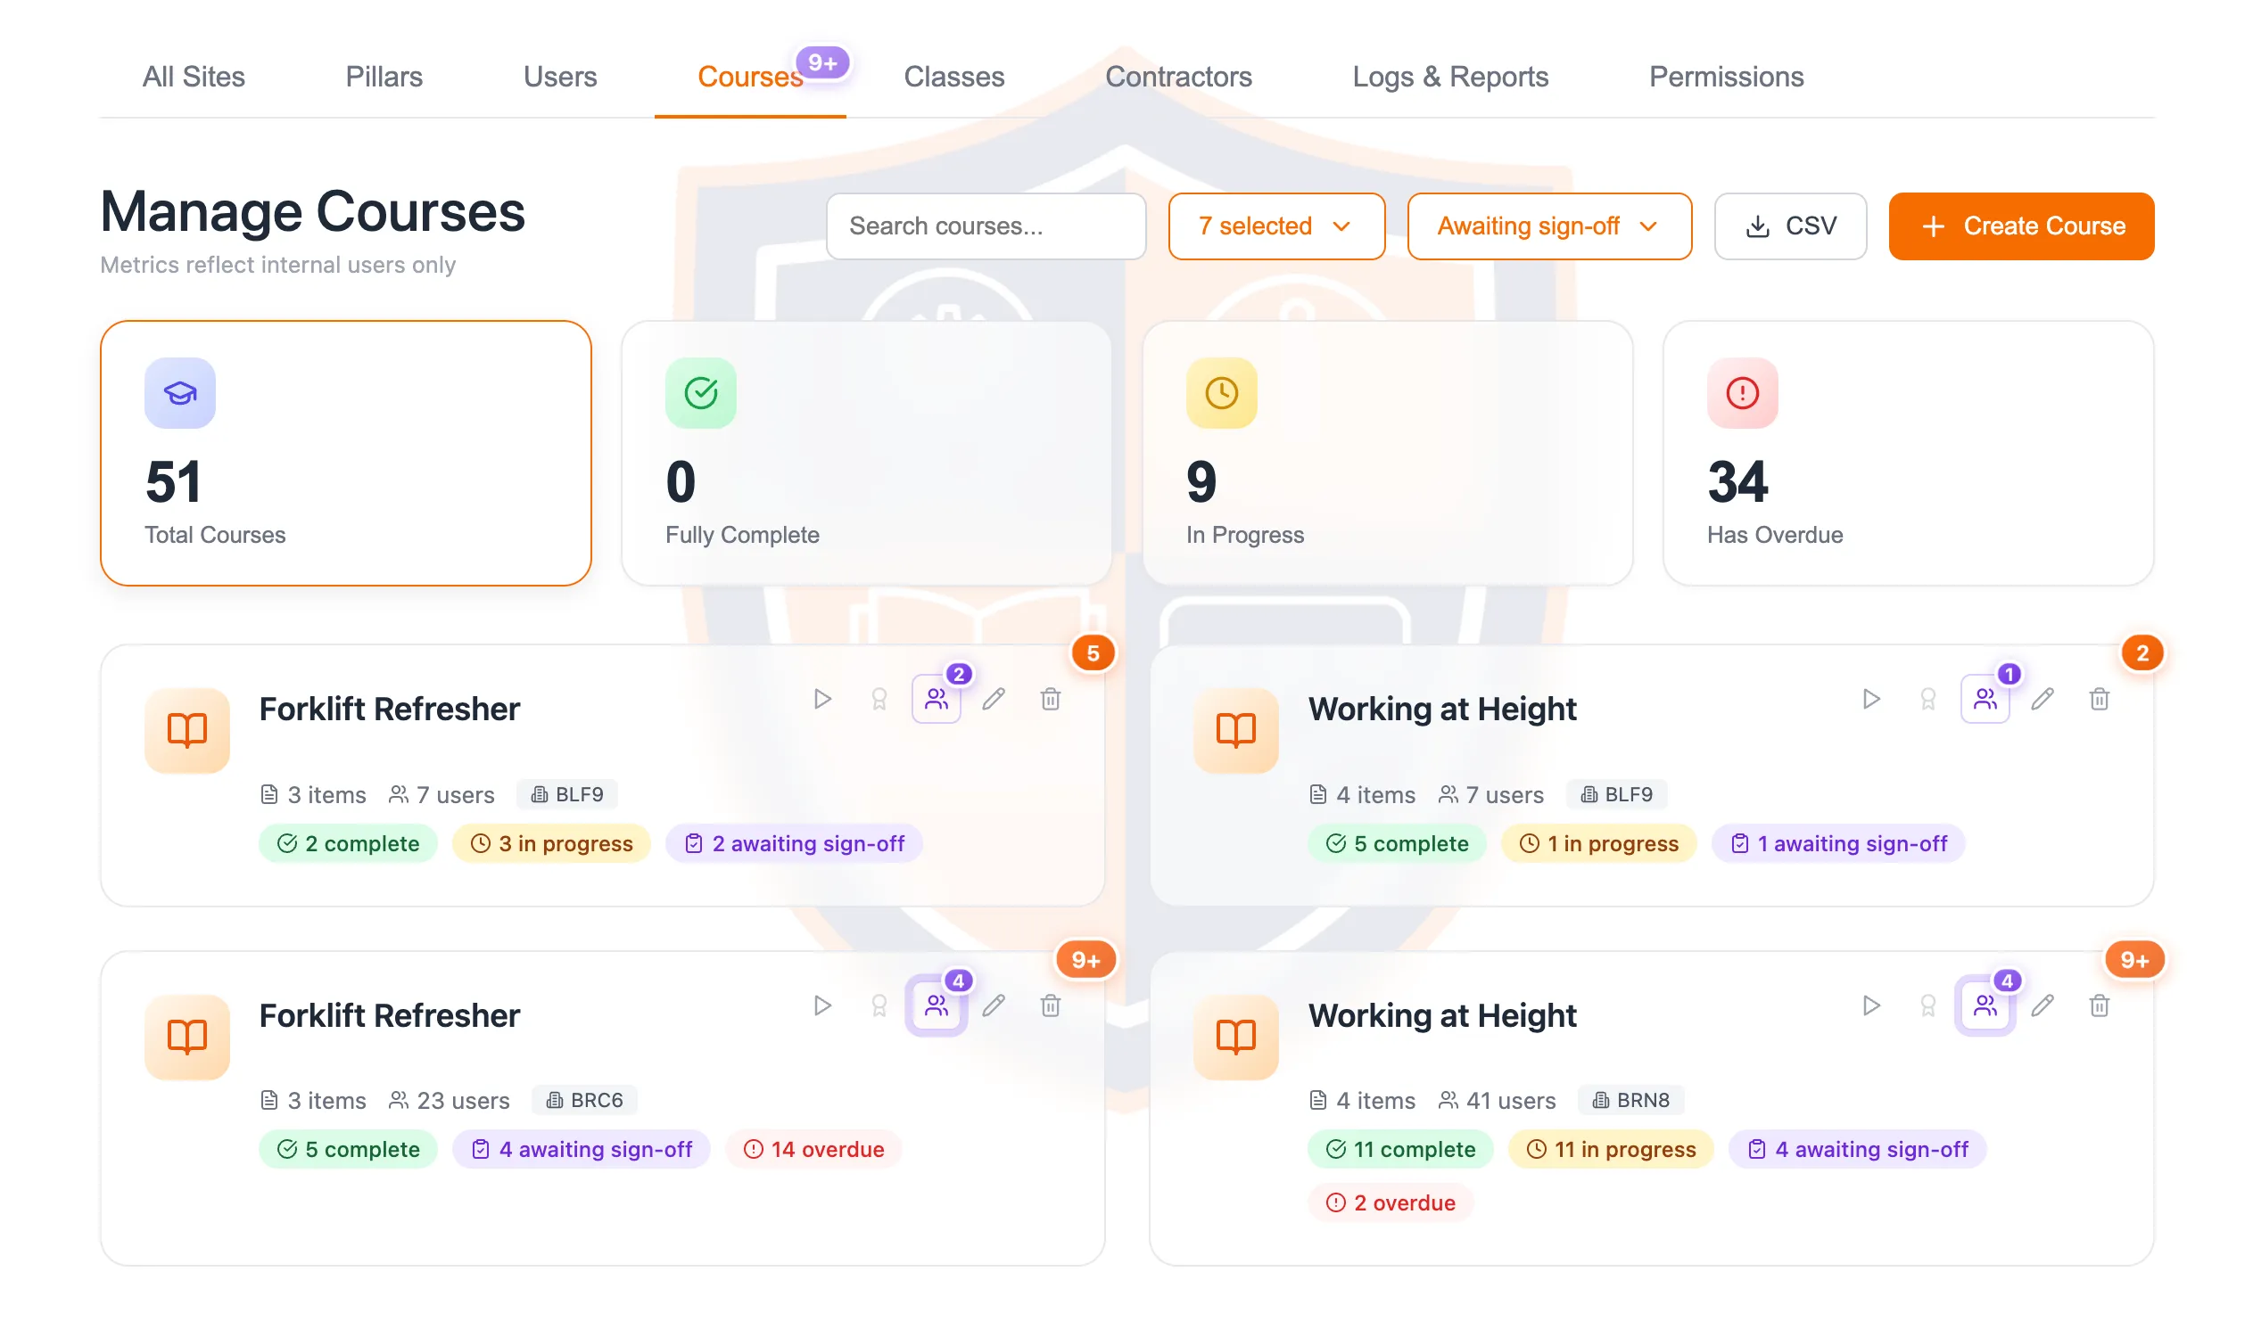
Task: Click the 9+ badge on Courses tab
Action: tap(822, 62)
